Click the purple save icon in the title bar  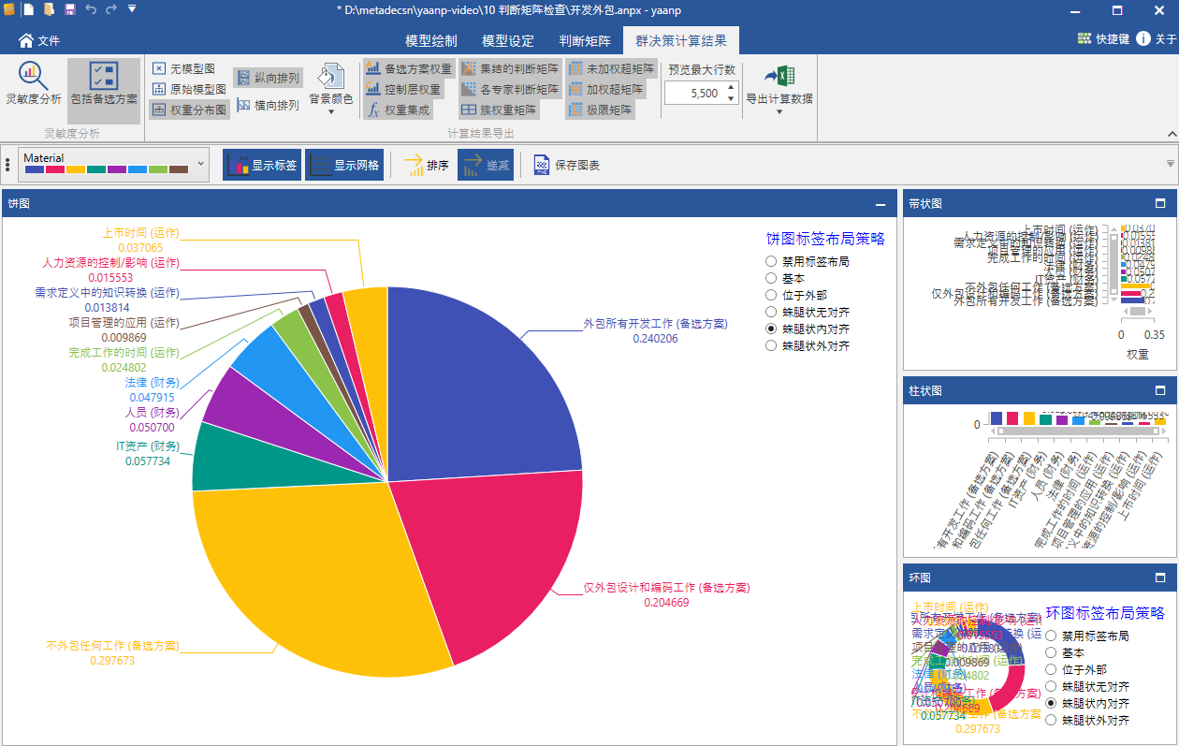click(x=69, y=9)
